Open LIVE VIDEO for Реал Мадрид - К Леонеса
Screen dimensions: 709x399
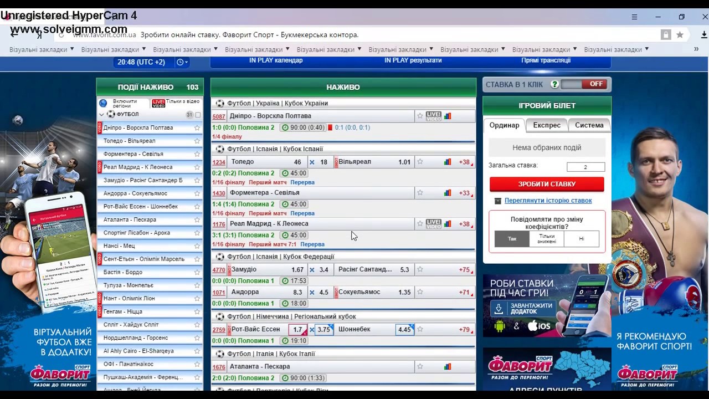[434, 224]
